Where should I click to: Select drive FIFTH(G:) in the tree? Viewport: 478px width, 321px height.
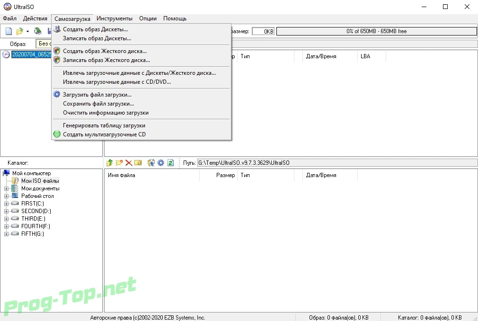(32, 234)
